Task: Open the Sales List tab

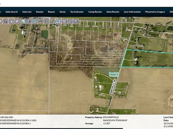Action: (27, 12)
